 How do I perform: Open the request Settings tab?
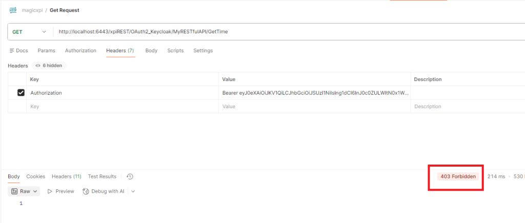[x=203, y=51]
